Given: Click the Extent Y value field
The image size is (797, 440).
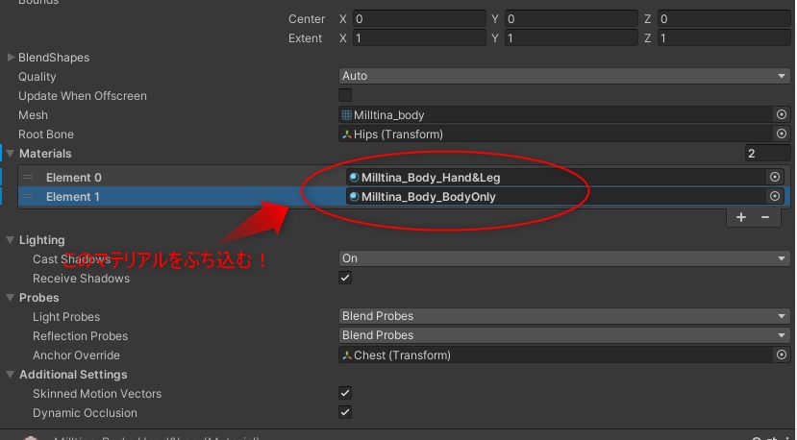Looking at the screenshot, I should 571,38.
